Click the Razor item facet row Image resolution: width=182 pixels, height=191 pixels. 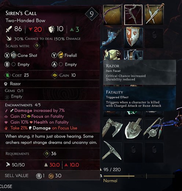tap(50, 84)
